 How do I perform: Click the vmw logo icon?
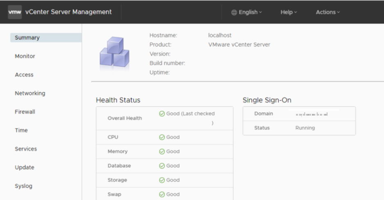pyautogui.click(x=15, y=12)
